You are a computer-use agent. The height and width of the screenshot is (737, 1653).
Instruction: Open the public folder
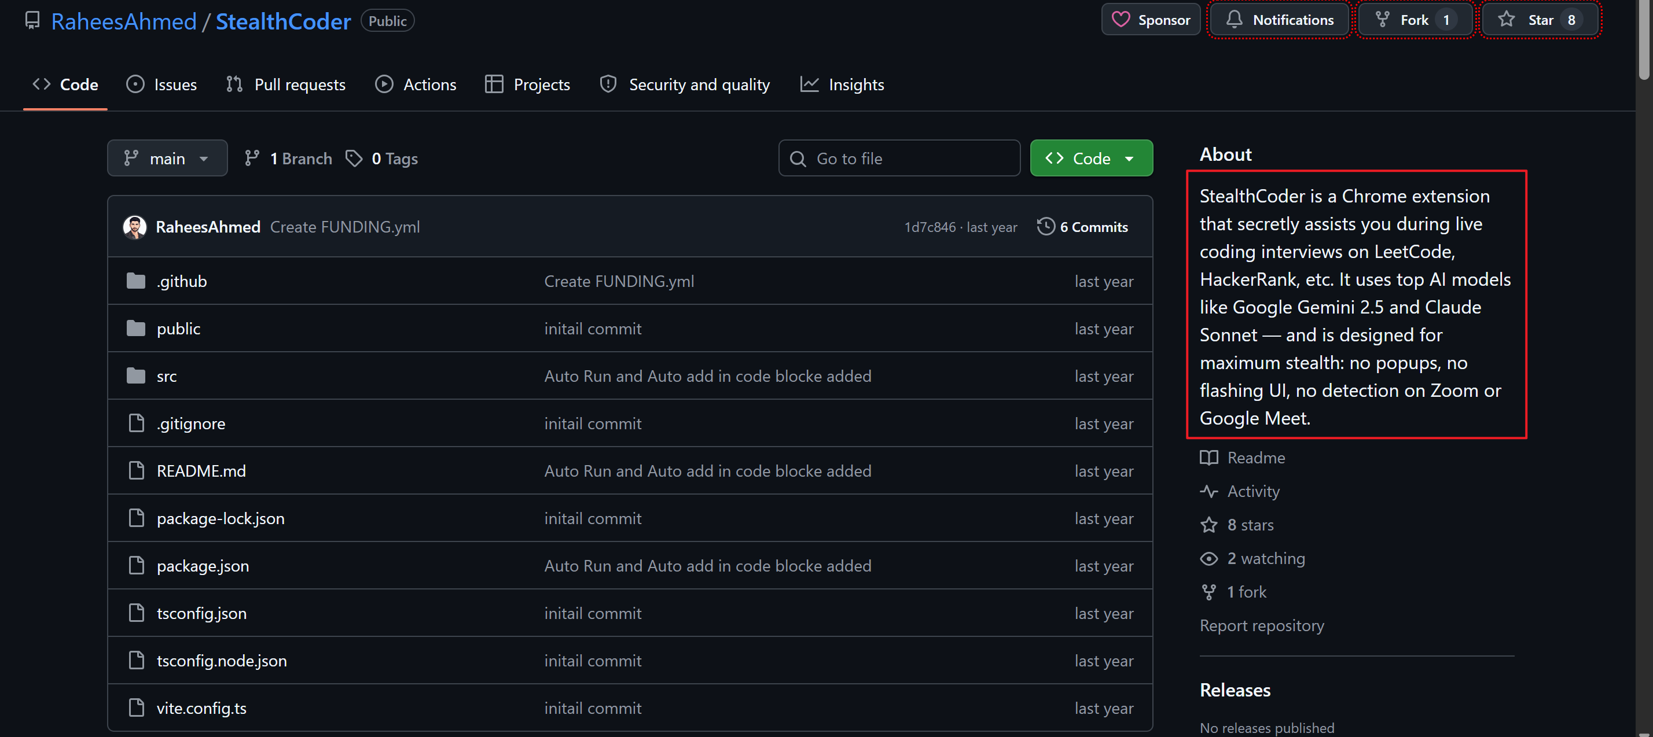pyautogui.click(x=178, y=329)
